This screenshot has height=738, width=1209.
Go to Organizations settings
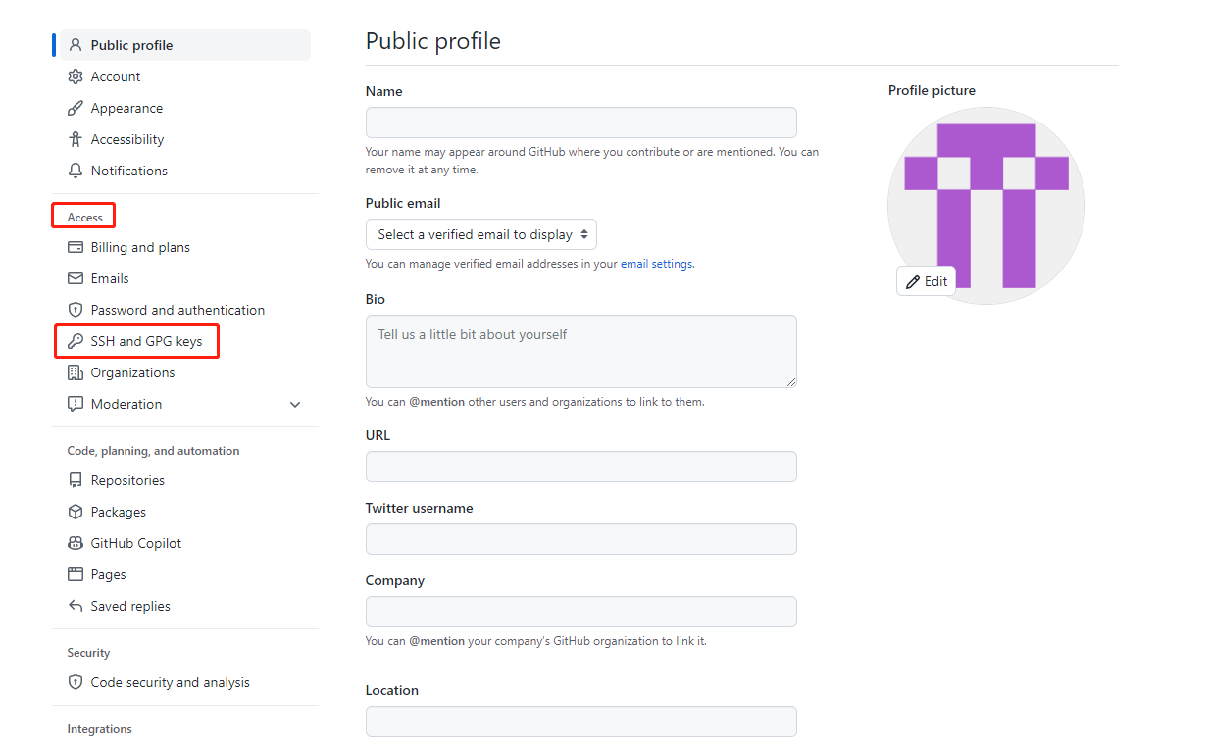point(132,372)
